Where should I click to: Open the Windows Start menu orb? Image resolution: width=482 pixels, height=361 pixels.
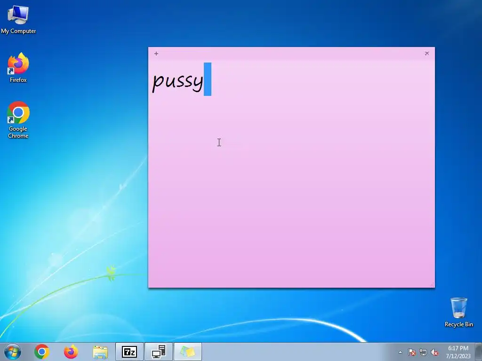tap(13, 352)
